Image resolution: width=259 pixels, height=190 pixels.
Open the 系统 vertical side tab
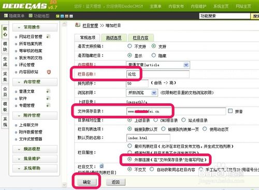tap(5, 122)
